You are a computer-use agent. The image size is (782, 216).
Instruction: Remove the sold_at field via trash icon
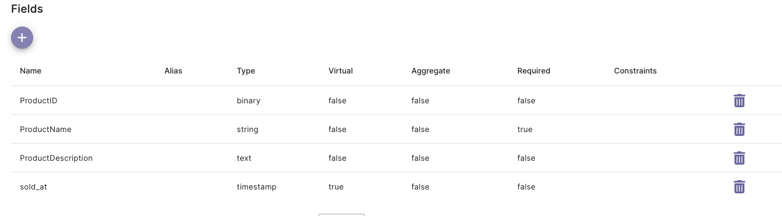(x=739, y=187)
